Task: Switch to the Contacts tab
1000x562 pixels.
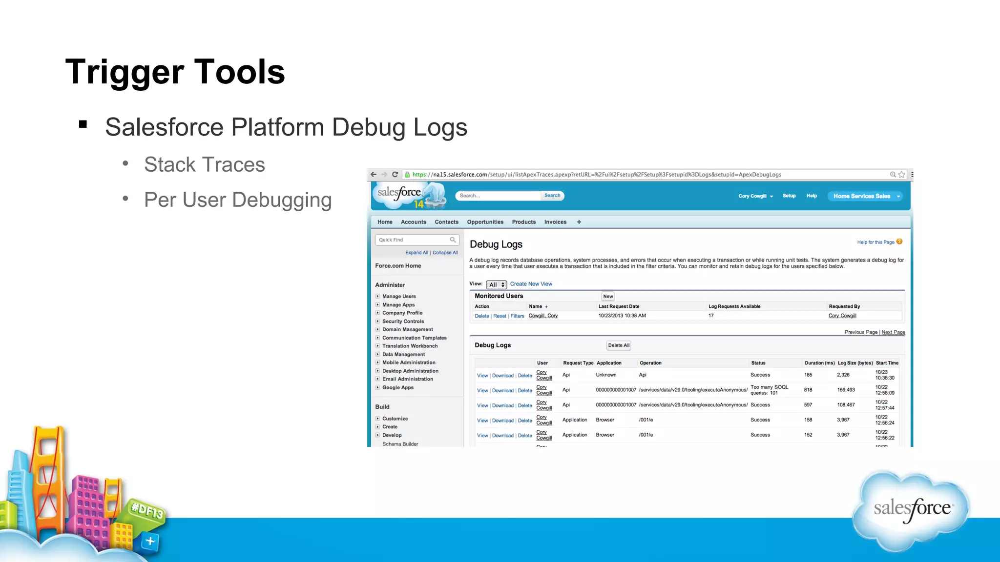Action: pos(447,222)
